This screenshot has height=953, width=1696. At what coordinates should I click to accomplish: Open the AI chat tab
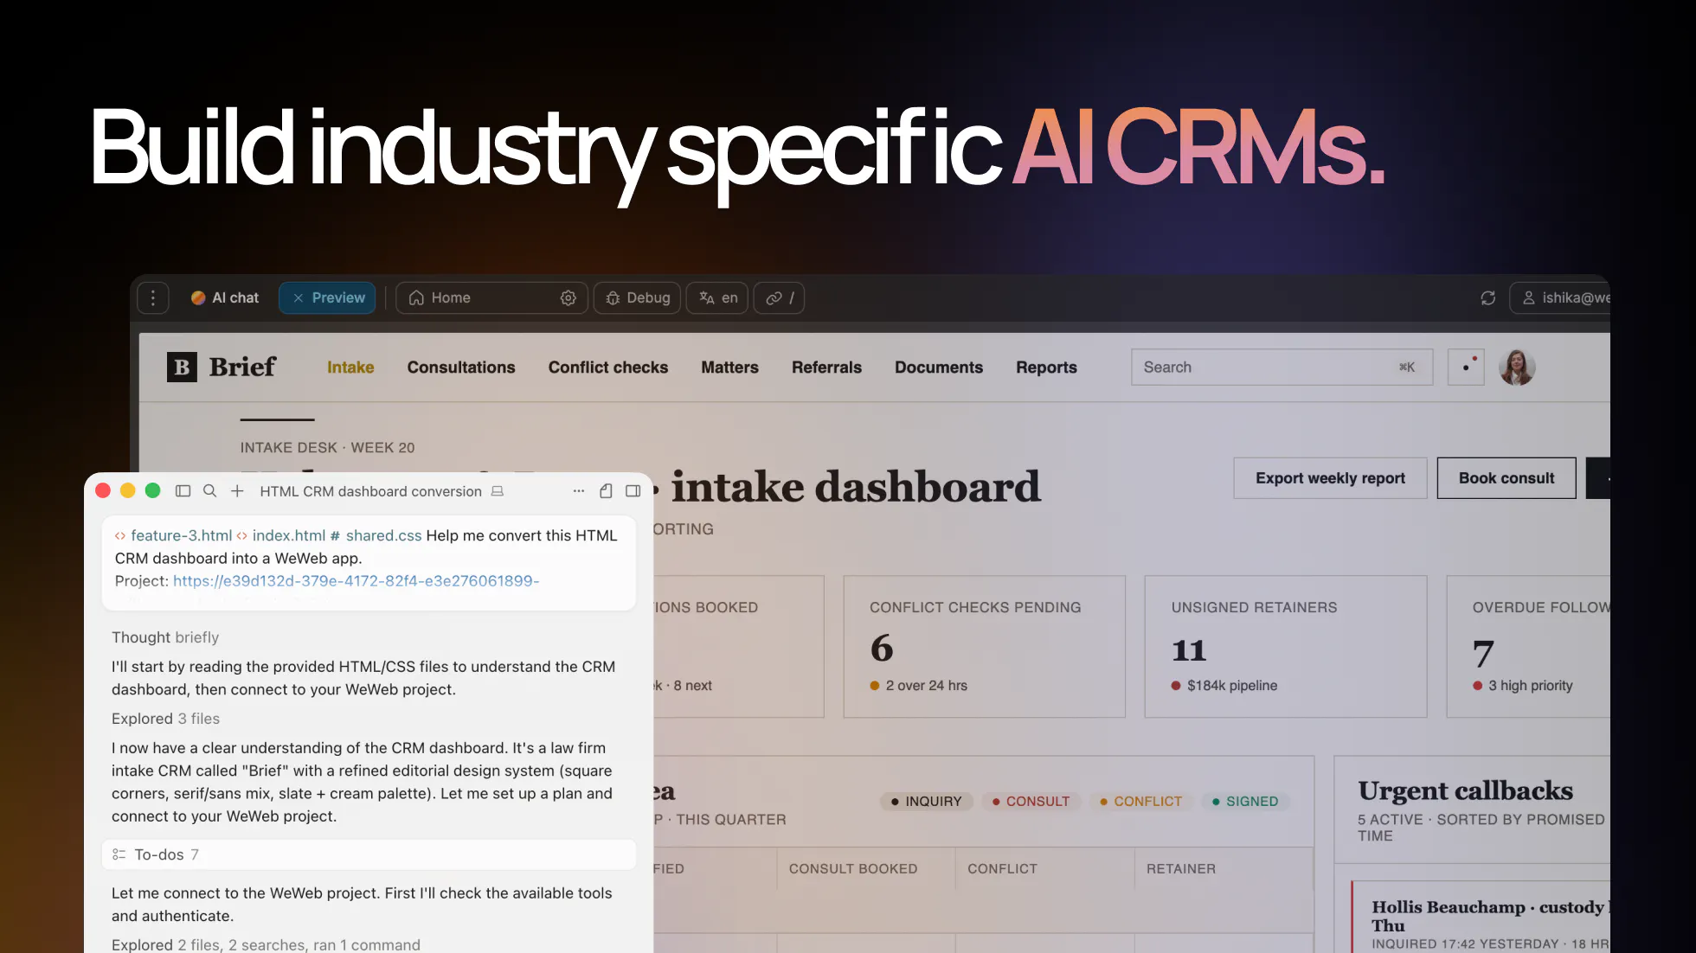pyautogui.click(x=225, y=297)
